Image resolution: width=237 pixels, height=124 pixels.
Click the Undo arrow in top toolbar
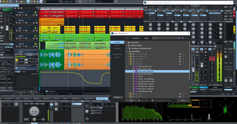[x=80, y=2]
